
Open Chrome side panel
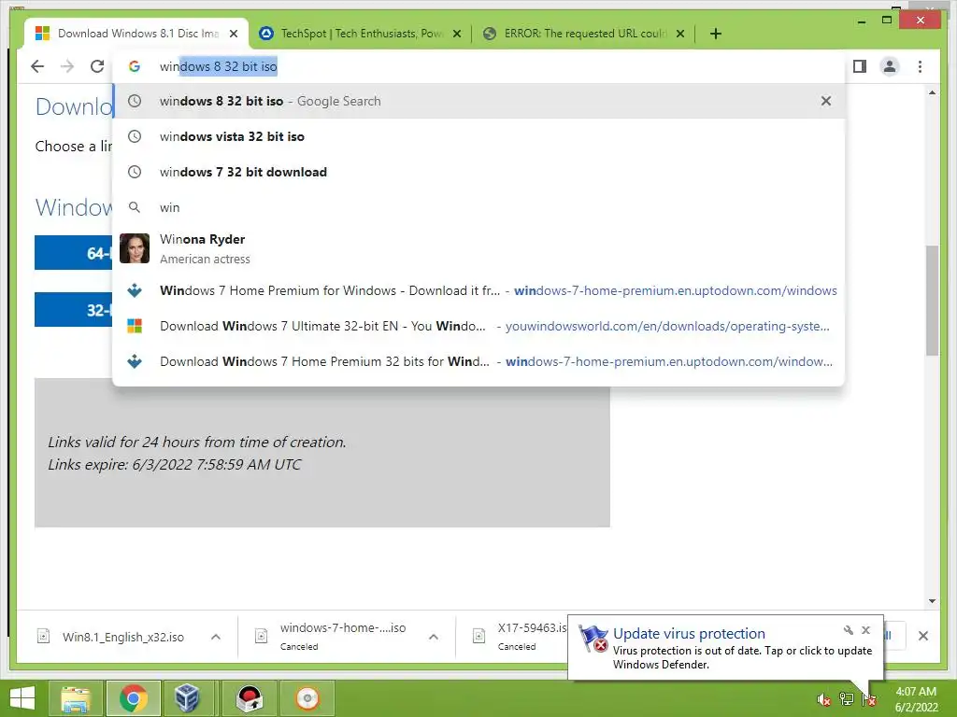[x=860, y=66]
